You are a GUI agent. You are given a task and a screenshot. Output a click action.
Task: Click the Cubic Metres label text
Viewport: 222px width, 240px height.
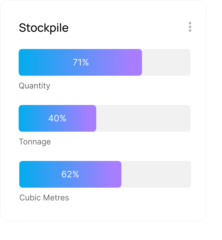[x=44, y=198]
